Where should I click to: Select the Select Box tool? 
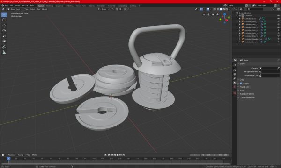[x=4, y=14]
